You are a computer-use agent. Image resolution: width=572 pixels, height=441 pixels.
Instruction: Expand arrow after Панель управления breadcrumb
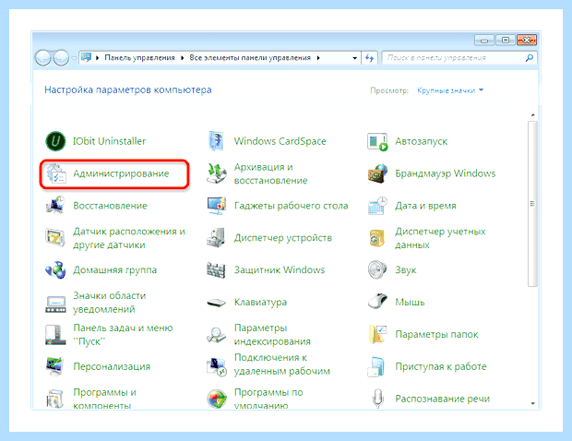tap(182, 58)
